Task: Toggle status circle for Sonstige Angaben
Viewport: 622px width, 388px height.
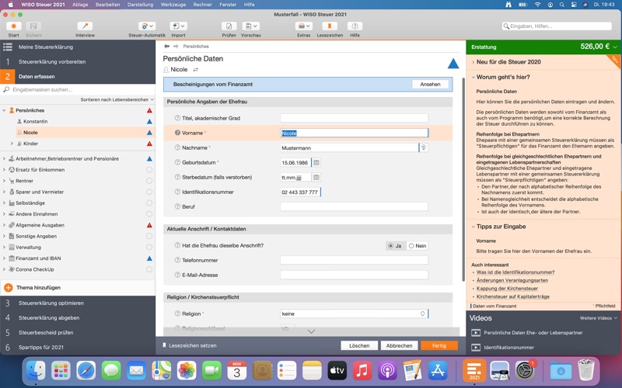Action: 149,236
